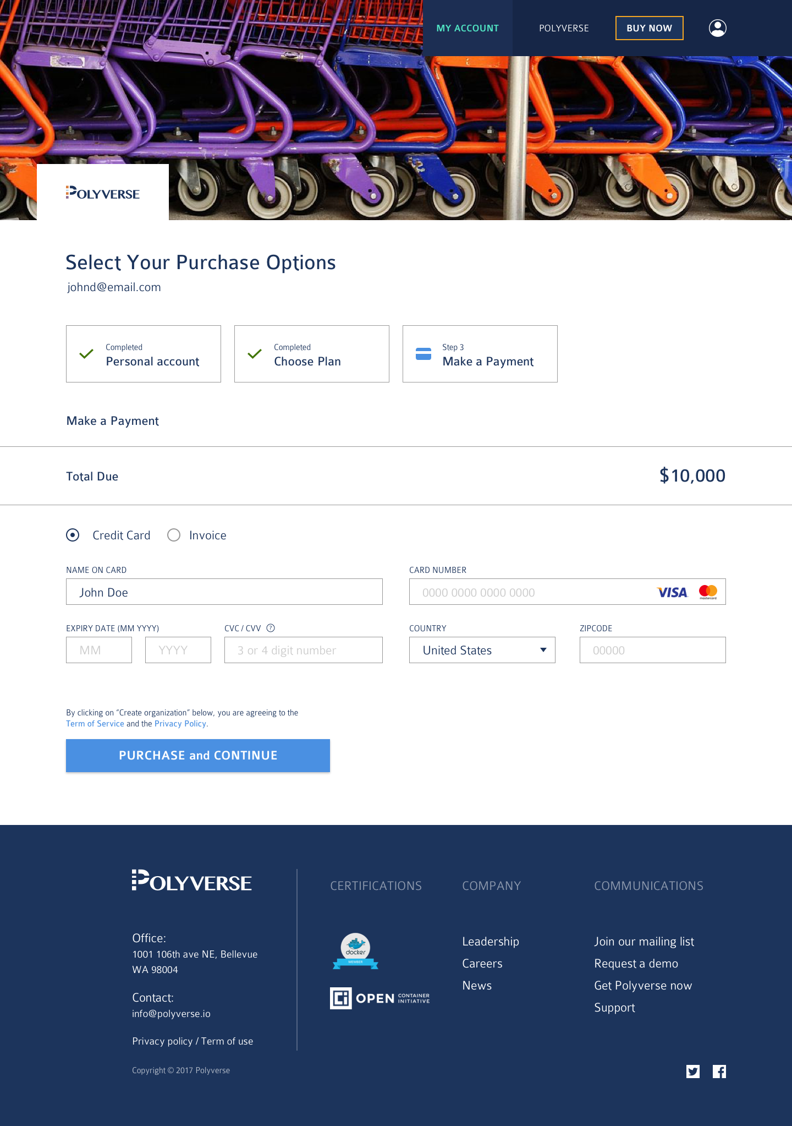Select the Credit Card payment option
The height and width of the screenshot is (1126, 792).
click(73, 535)
